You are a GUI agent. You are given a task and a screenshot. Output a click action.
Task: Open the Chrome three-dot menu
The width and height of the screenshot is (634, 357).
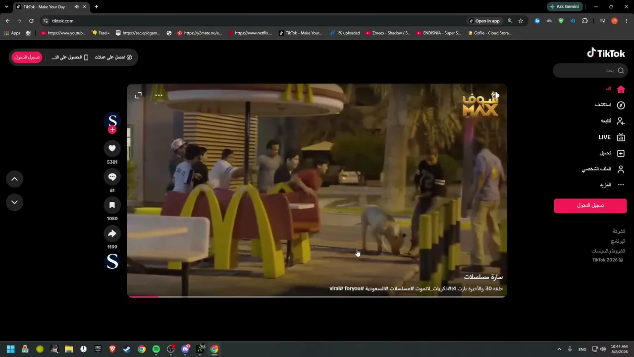click(x=627, y=21)
